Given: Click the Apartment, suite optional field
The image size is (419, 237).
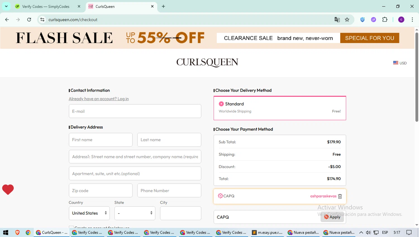Looking at the screenshot, I should [x=135, y=173].
